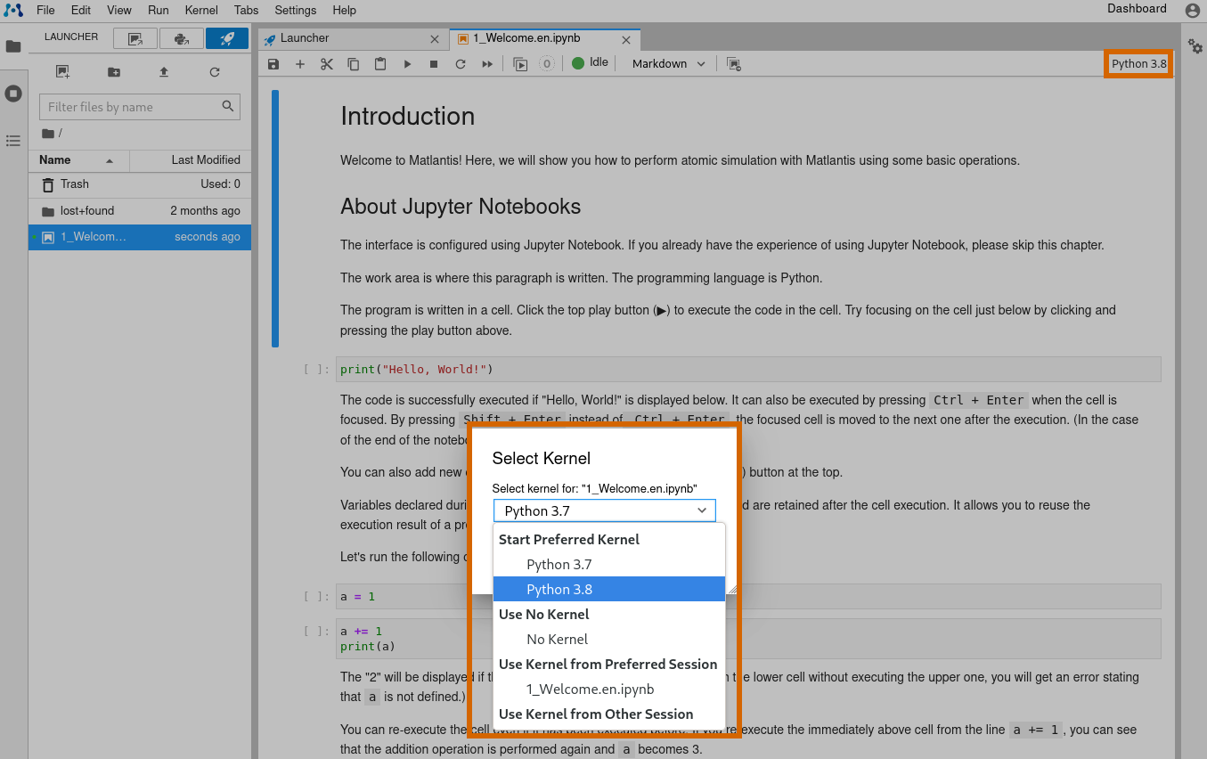Open the Kernel menu
This screenshot has width=1207, height=759.
(x=201, y=11)
